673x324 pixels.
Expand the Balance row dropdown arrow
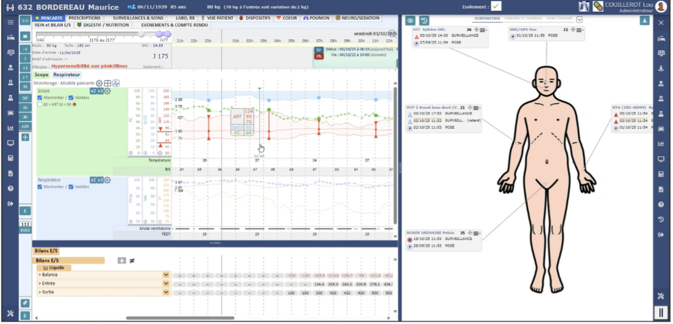coord(166,275)
